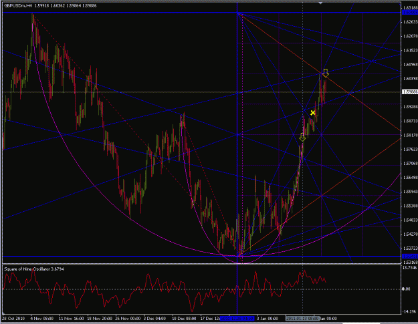Viewport: 418px width, 324px height.
Task: Click the 10 Dec 08:00 time label
Action: pos(184,319)
